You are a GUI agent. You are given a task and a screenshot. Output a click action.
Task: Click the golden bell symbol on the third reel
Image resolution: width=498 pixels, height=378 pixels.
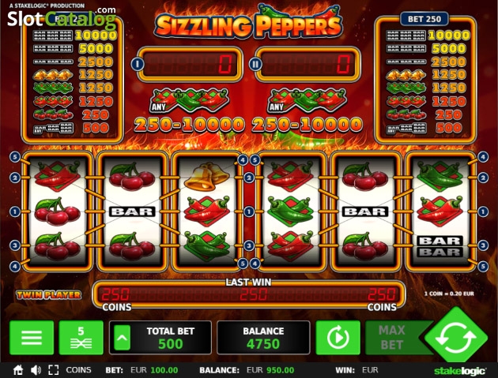pyautogui.click(x=206, y=176)
